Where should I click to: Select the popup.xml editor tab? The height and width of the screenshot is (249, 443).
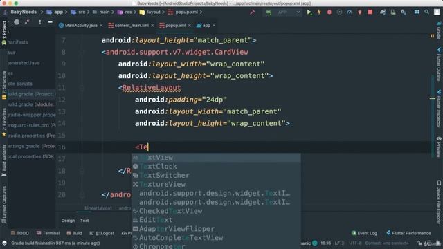click(175, 26)
